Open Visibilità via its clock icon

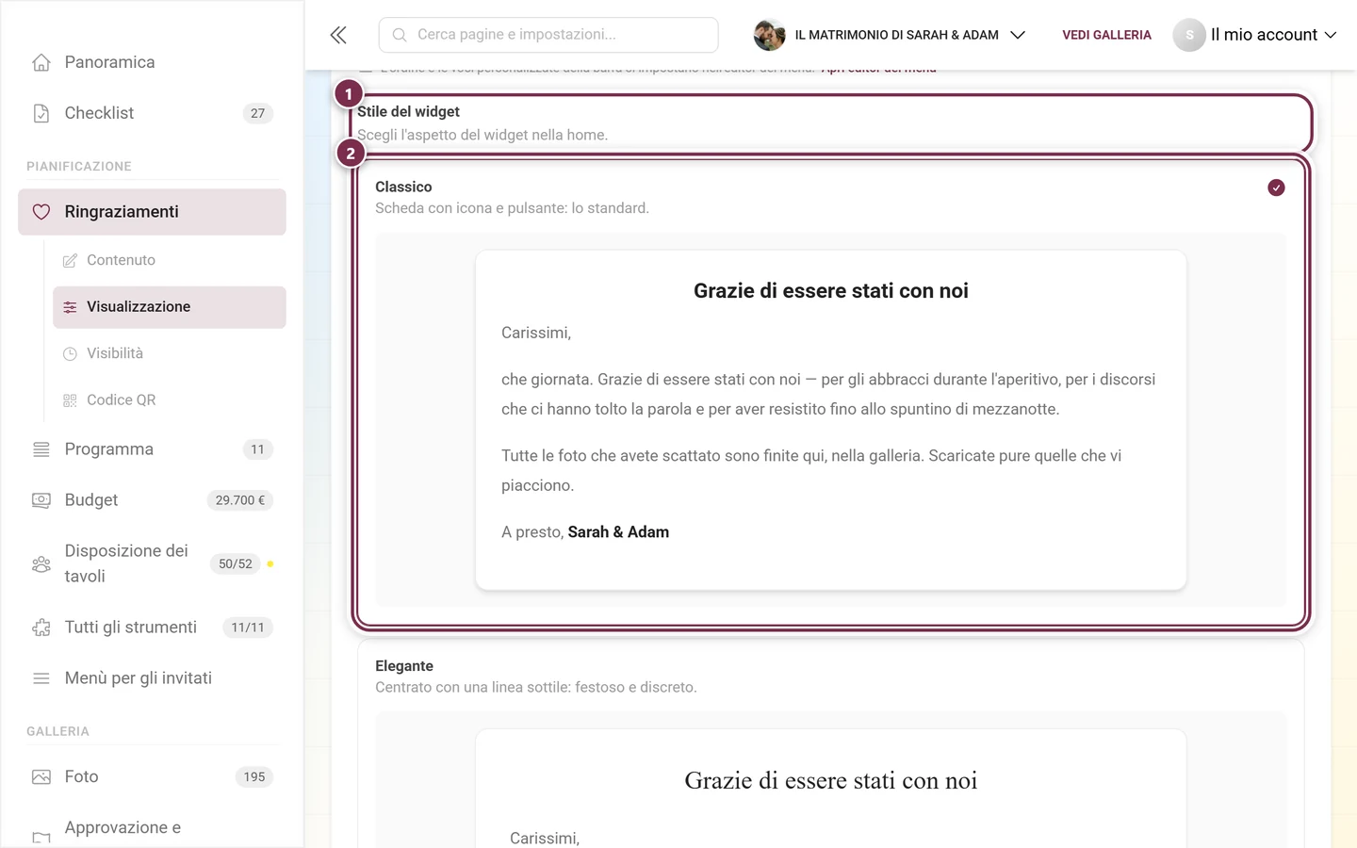[x=70, y=353]
